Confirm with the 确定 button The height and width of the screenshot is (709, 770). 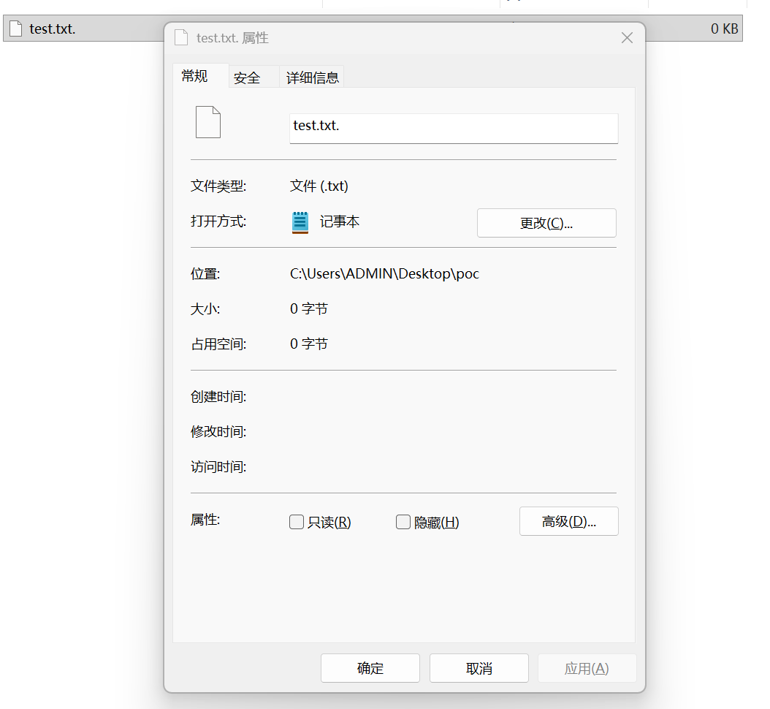(x=370, y=668)
